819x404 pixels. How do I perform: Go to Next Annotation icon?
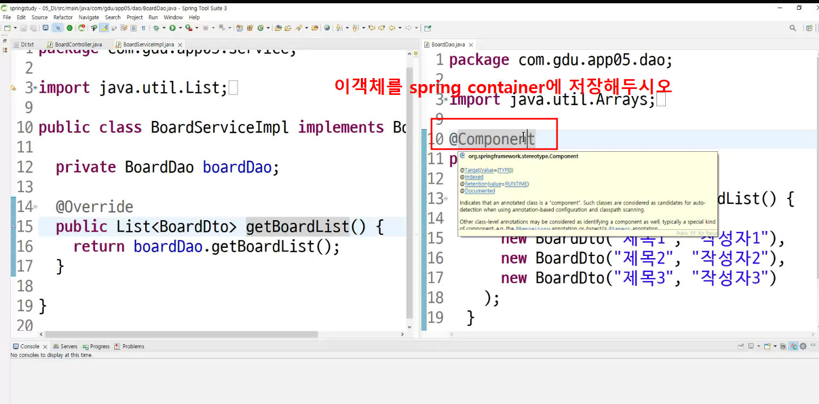[x=339, y=28]
